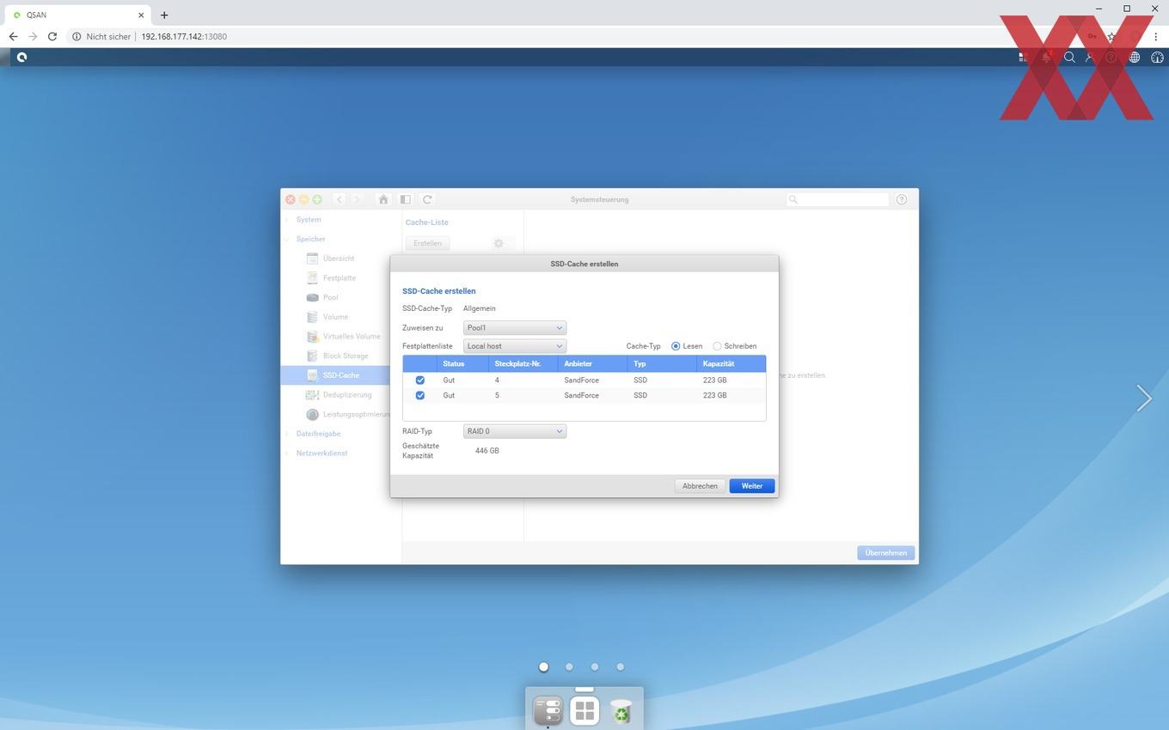Uncheck the SSD in slot 5

[x=420, y=395]
